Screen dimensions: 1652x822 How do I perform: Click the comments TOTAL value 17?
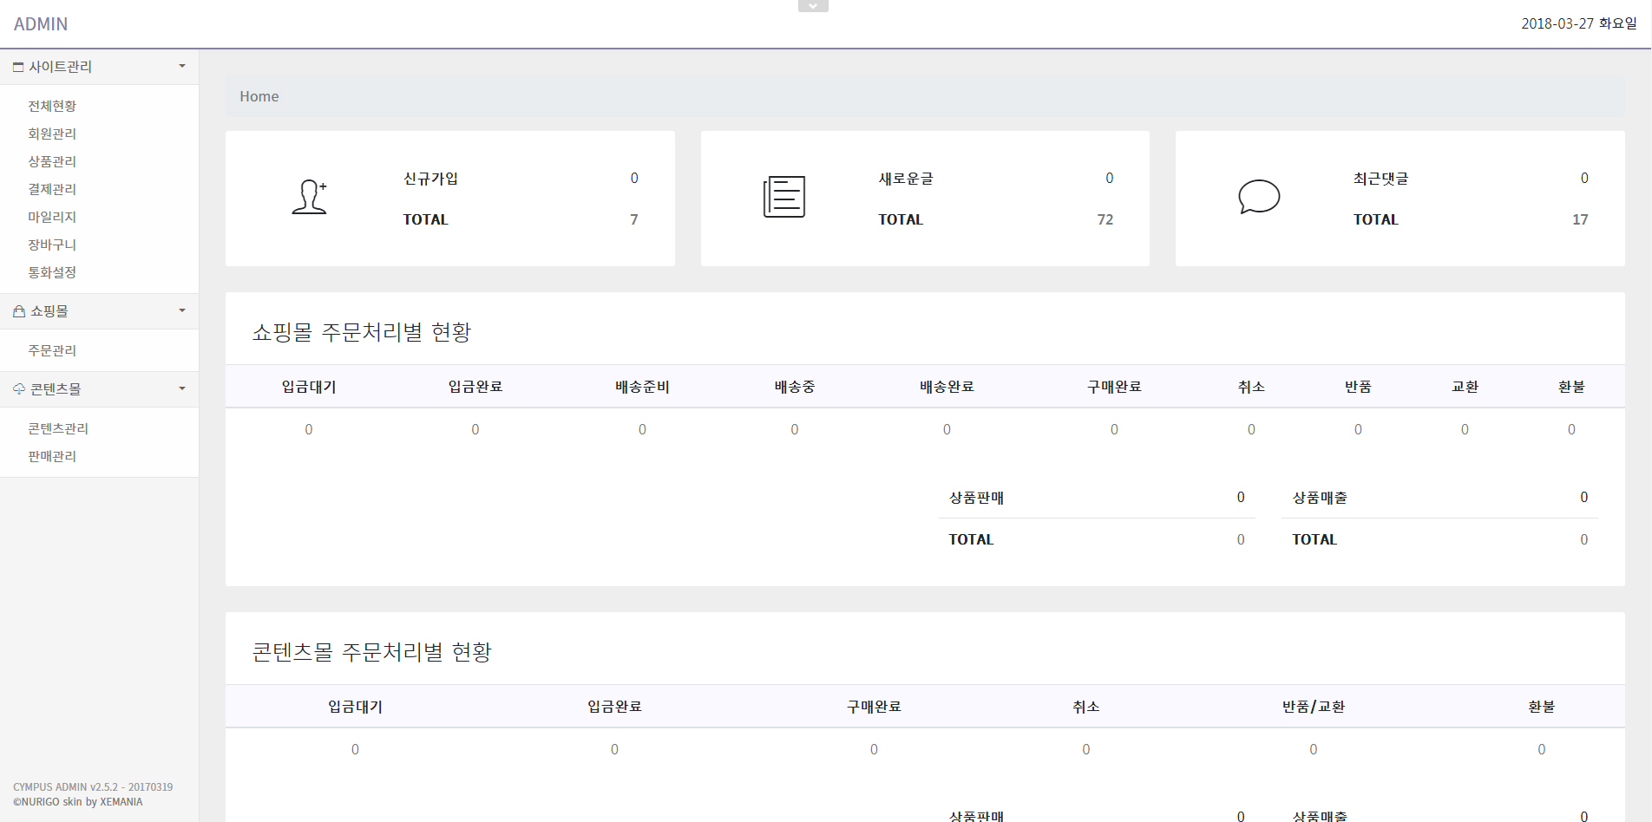pos(1580,219)
